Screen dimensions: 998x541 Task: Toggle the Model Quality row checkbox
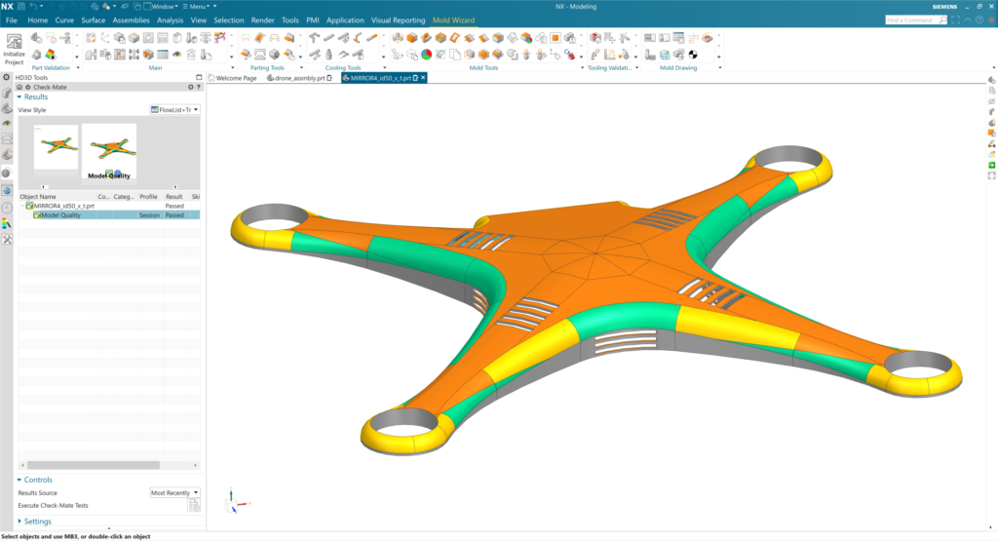(x=37, y=215)
